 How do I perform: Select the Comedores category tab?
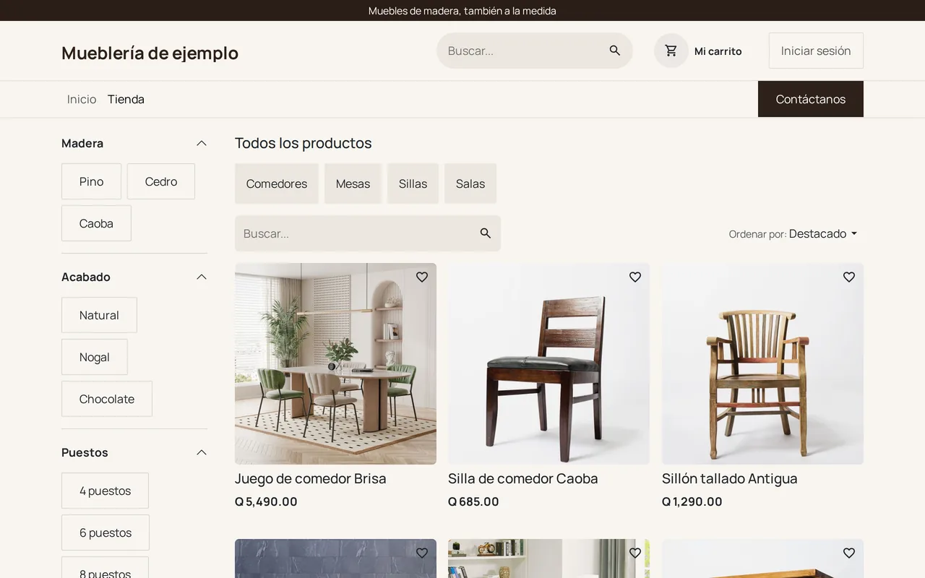[277, 184]
